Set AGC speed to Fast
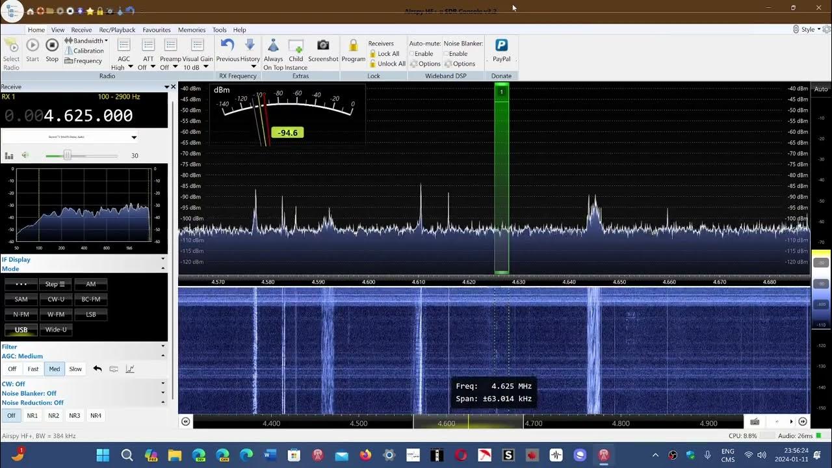 coord(33,369)
